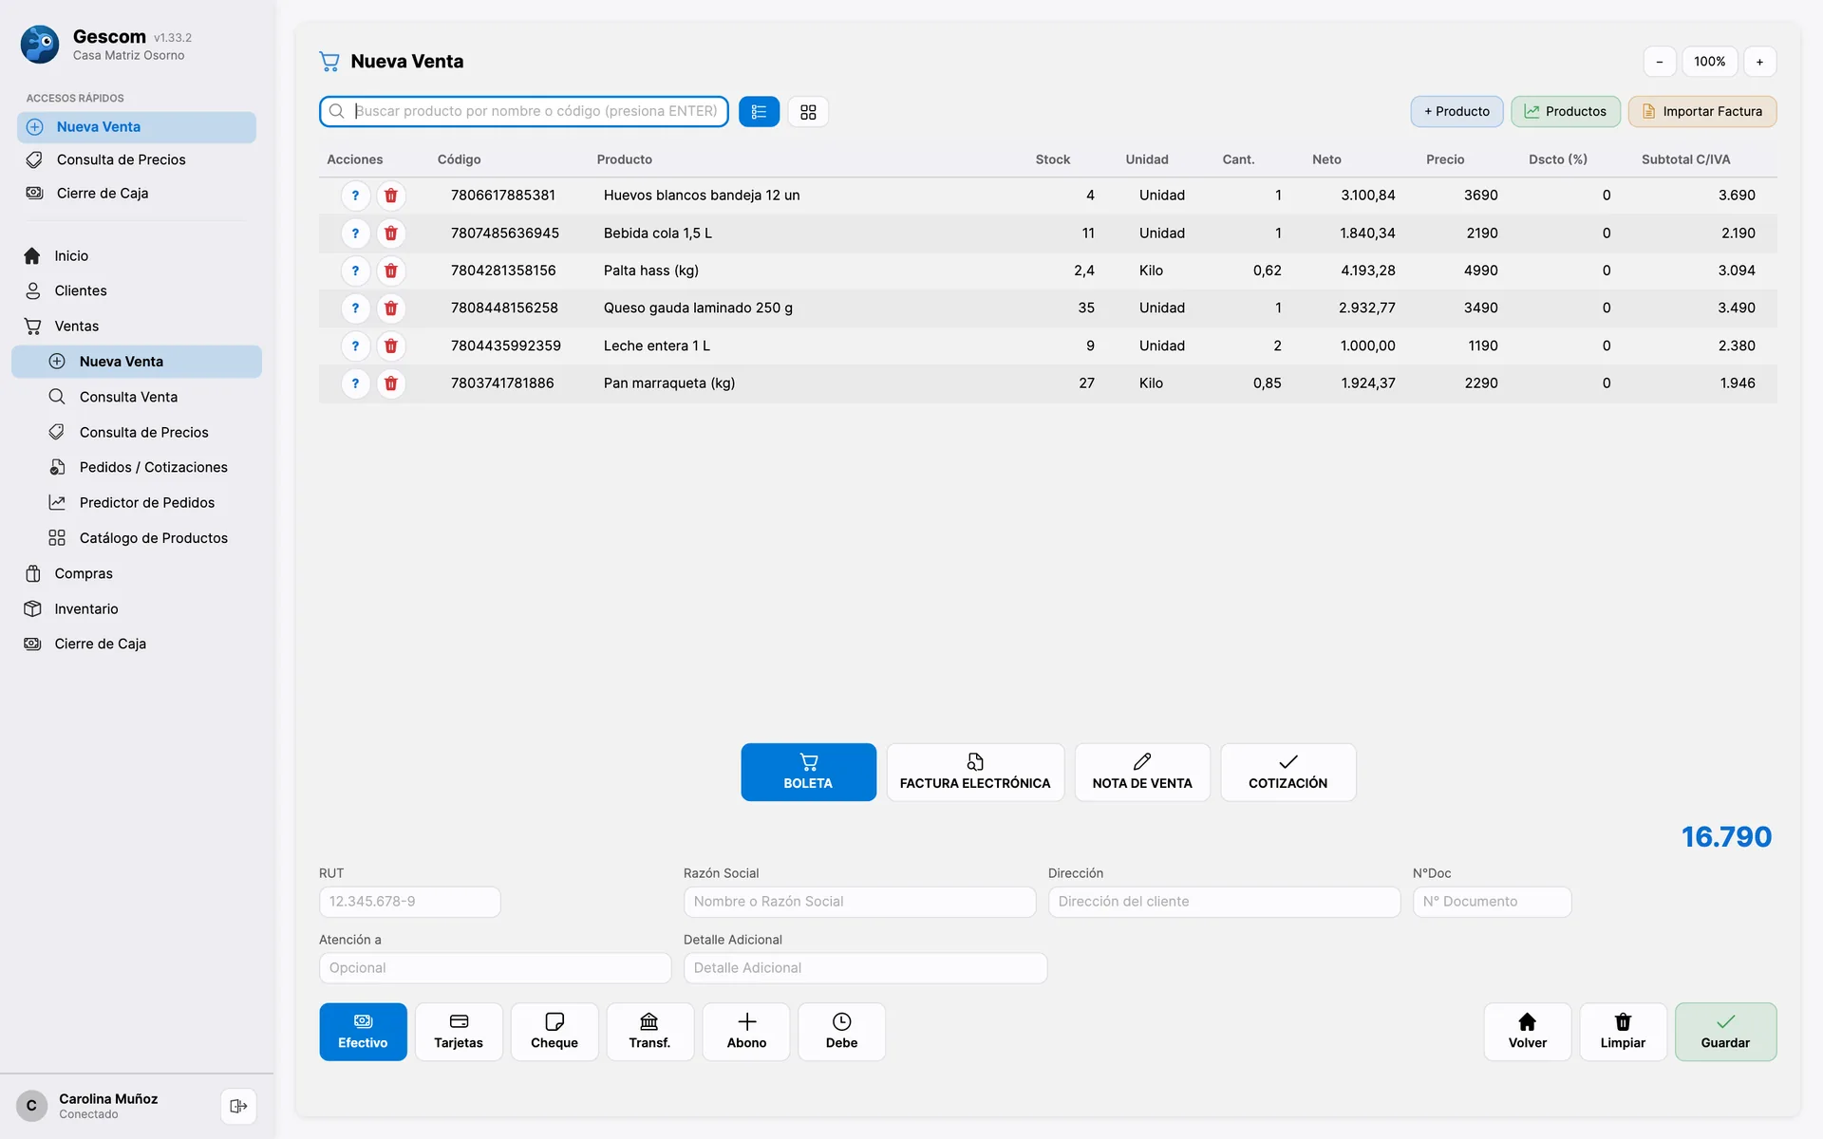The height and width of the screenshot is (1139, 1823).
Task: Select Efectivo payment method
Action: (x=363, y=1032)
